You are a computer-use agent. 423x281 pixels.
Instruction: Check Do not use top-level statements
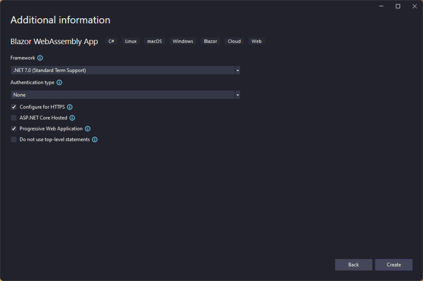14,140
